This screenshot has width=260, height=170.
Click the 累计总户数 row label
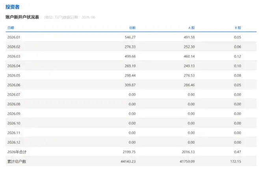(17, 161)
